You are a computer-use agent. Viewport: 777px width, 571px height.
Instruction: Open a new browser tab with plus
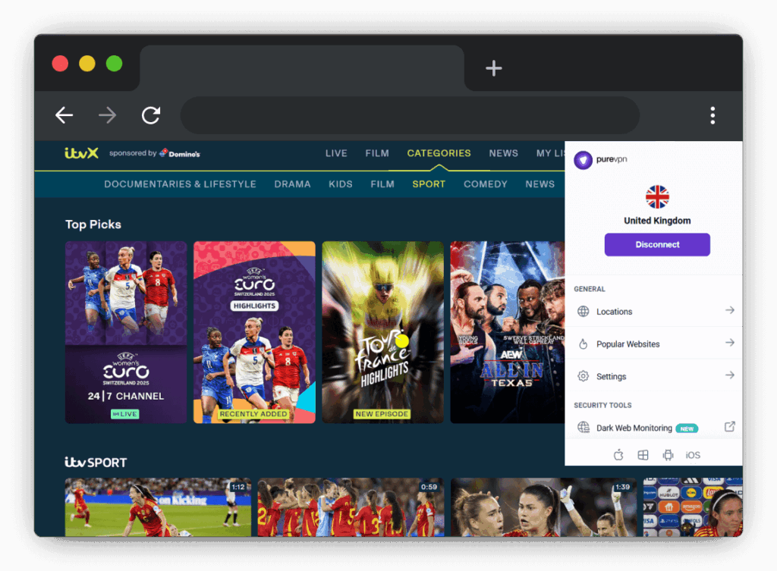(x=493, y=67)
